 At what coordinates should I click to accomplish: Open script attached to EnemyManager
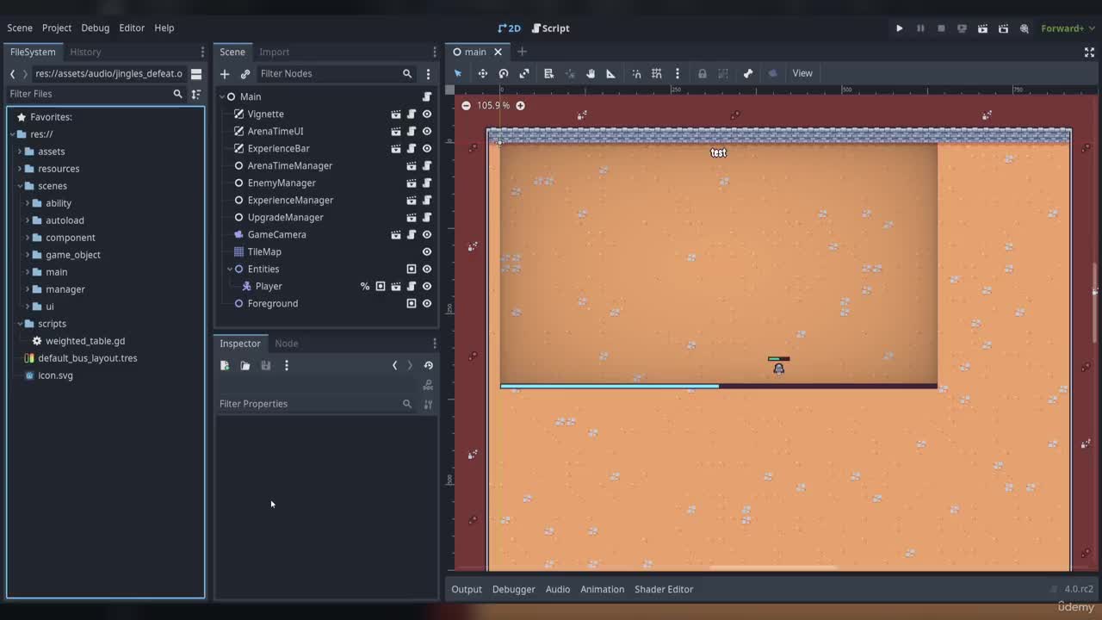(427, 183)
